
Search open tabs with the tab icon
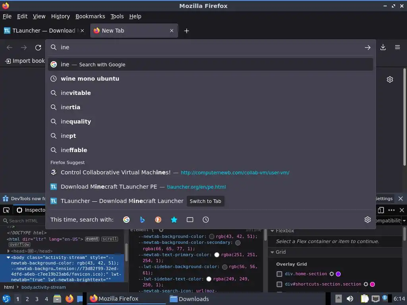(190, 220)
